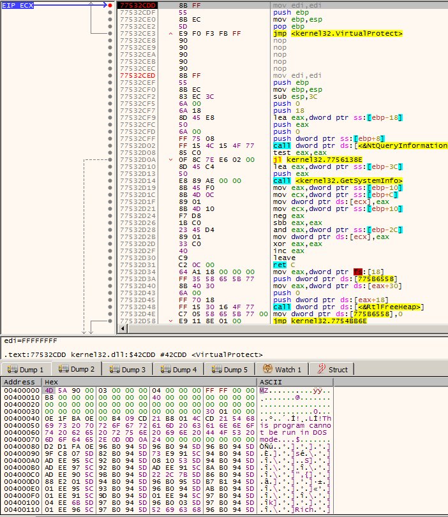Select the 'ret C' instruction
Image resolution: width=448 pixels, height=517 pixels.
(x=284, y=265)
